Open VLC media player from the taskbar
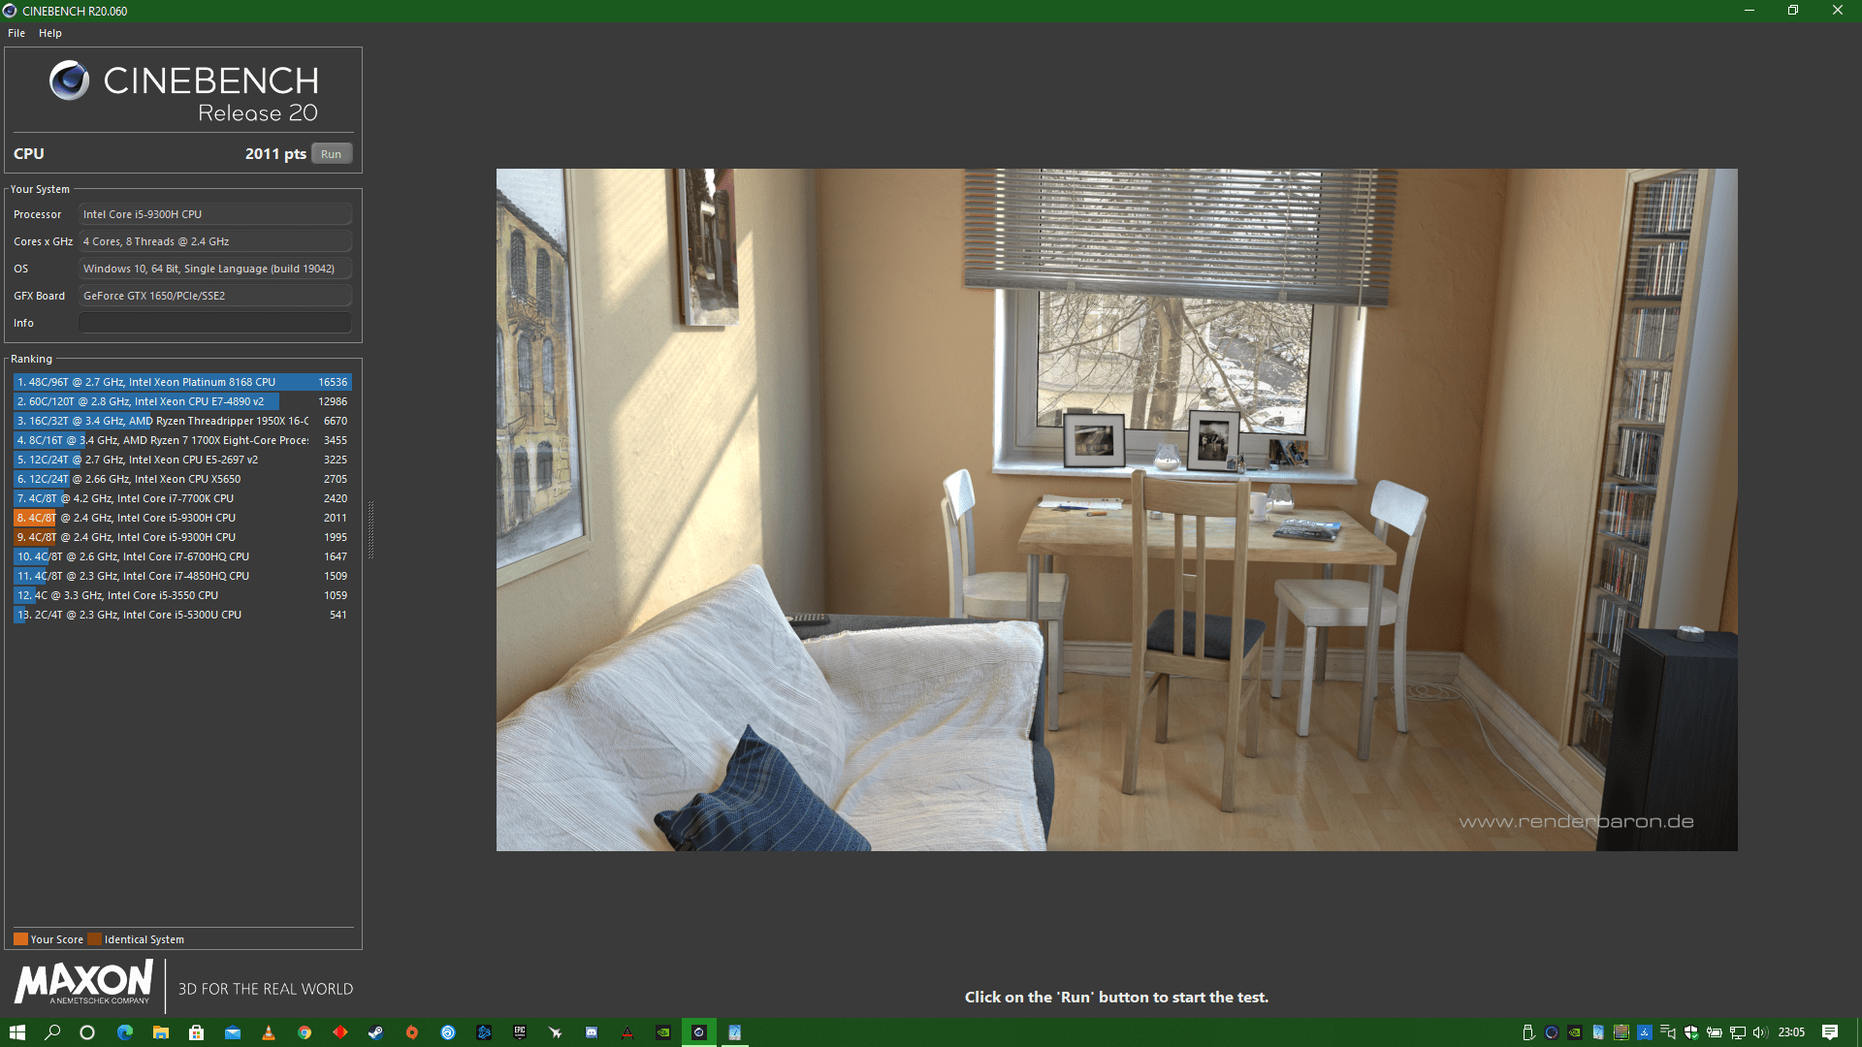1862x1047 pixels. point(269,1031)
